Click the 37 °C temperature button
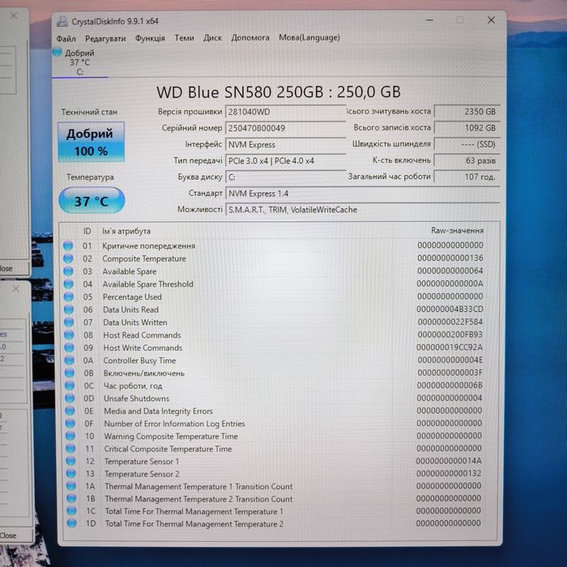 click(92, 201)
